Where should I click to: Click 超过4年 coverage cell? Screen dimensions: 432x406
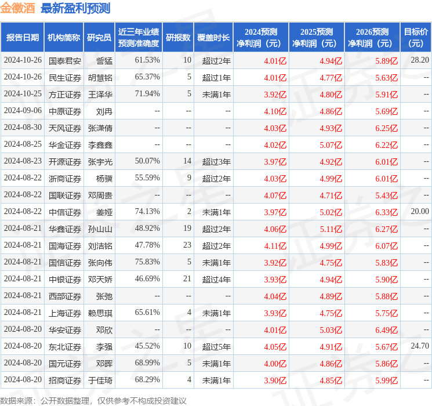point(216,280)
